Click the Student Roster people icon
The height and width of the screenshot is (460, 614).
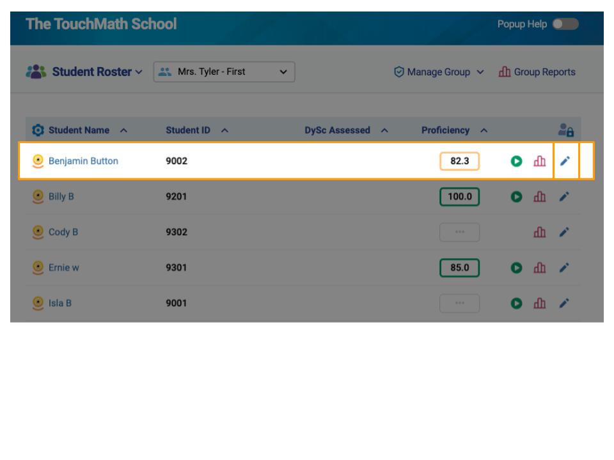(36, 72)
